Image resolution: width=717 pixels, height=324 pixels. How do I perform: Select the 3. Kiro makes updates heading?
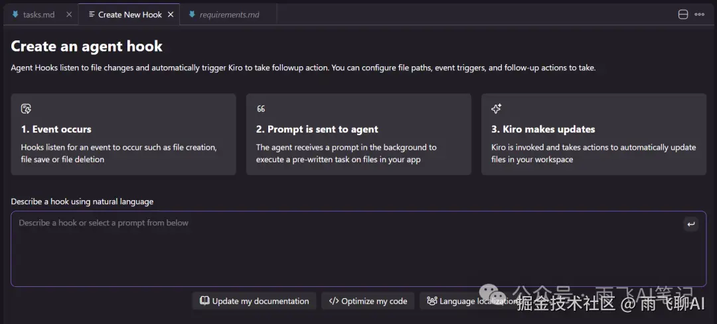[543, 129]
